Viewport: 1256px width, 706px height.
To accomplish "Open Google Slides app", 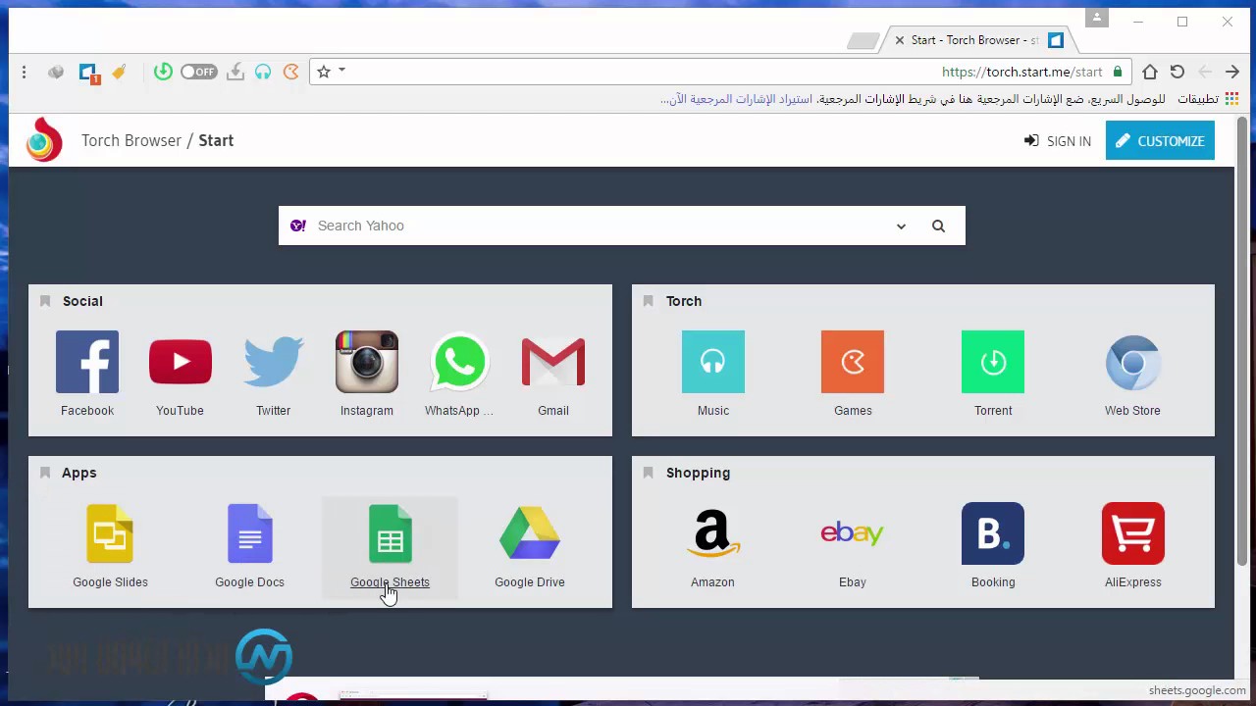I will tap(110, 545).
